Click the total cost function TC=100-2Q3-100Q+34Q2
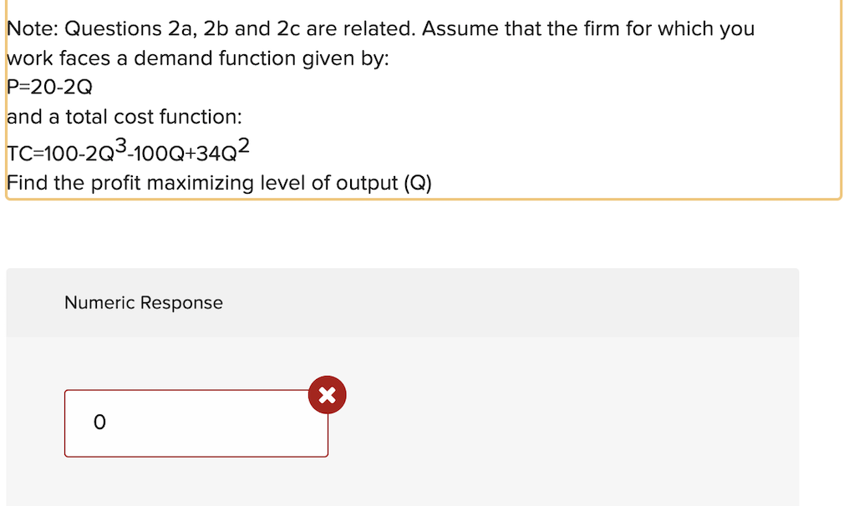 point(125,150)
